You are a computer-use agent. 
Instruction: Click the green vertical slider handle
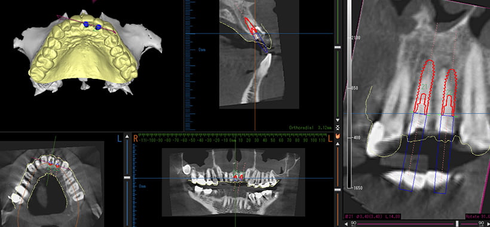click(338, 47)
